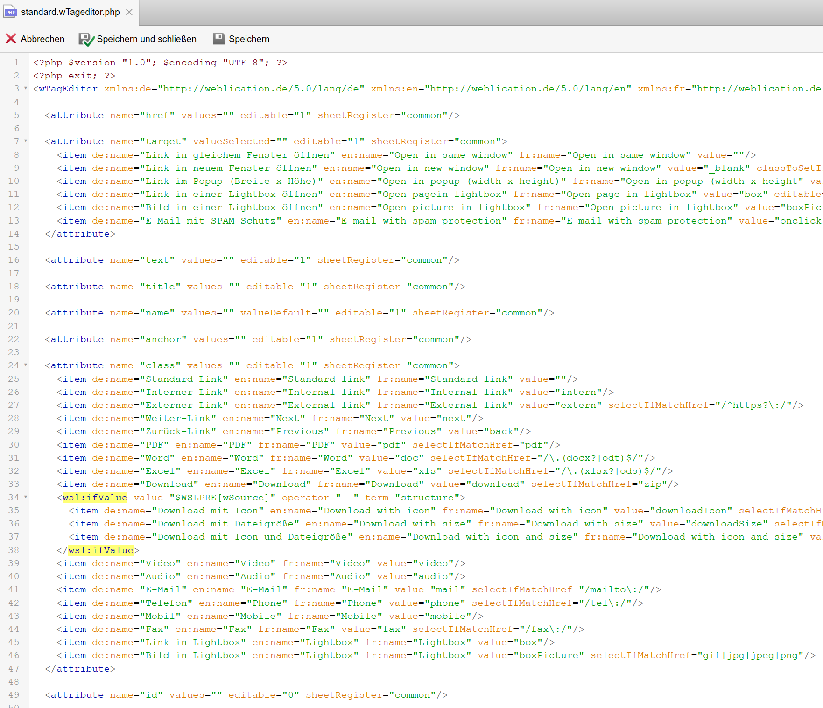Click "Zurück-Link" text on line 29
This screenshot has height=708, width=823.
178,431
